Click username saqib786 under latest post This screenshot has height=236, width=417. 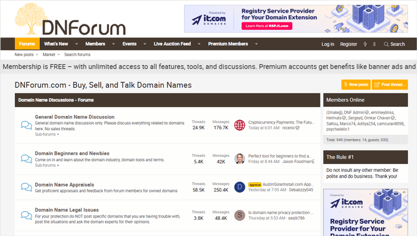coord(296,218)
